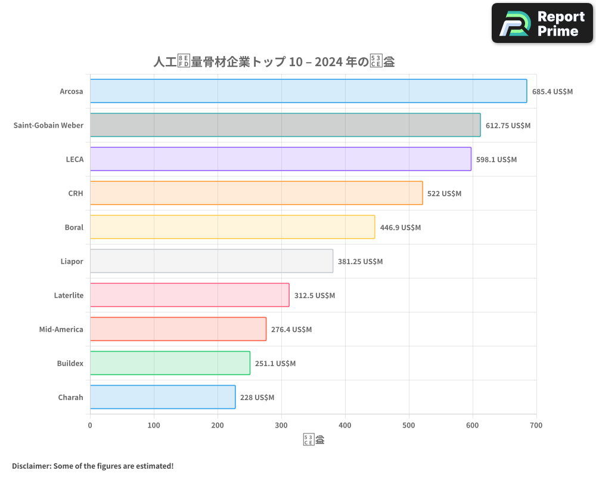Select the Charah axis label

pyautogui.click(x=71, y=397)
